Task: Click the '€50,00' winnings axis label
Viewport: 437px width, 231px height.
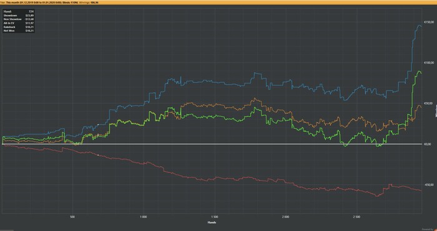Action: 428,103
